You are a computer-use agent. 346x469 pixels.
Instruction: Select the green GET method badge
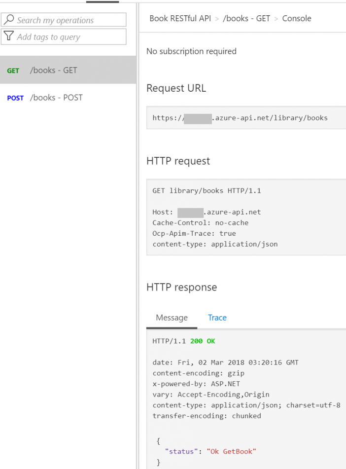(13, 71)
